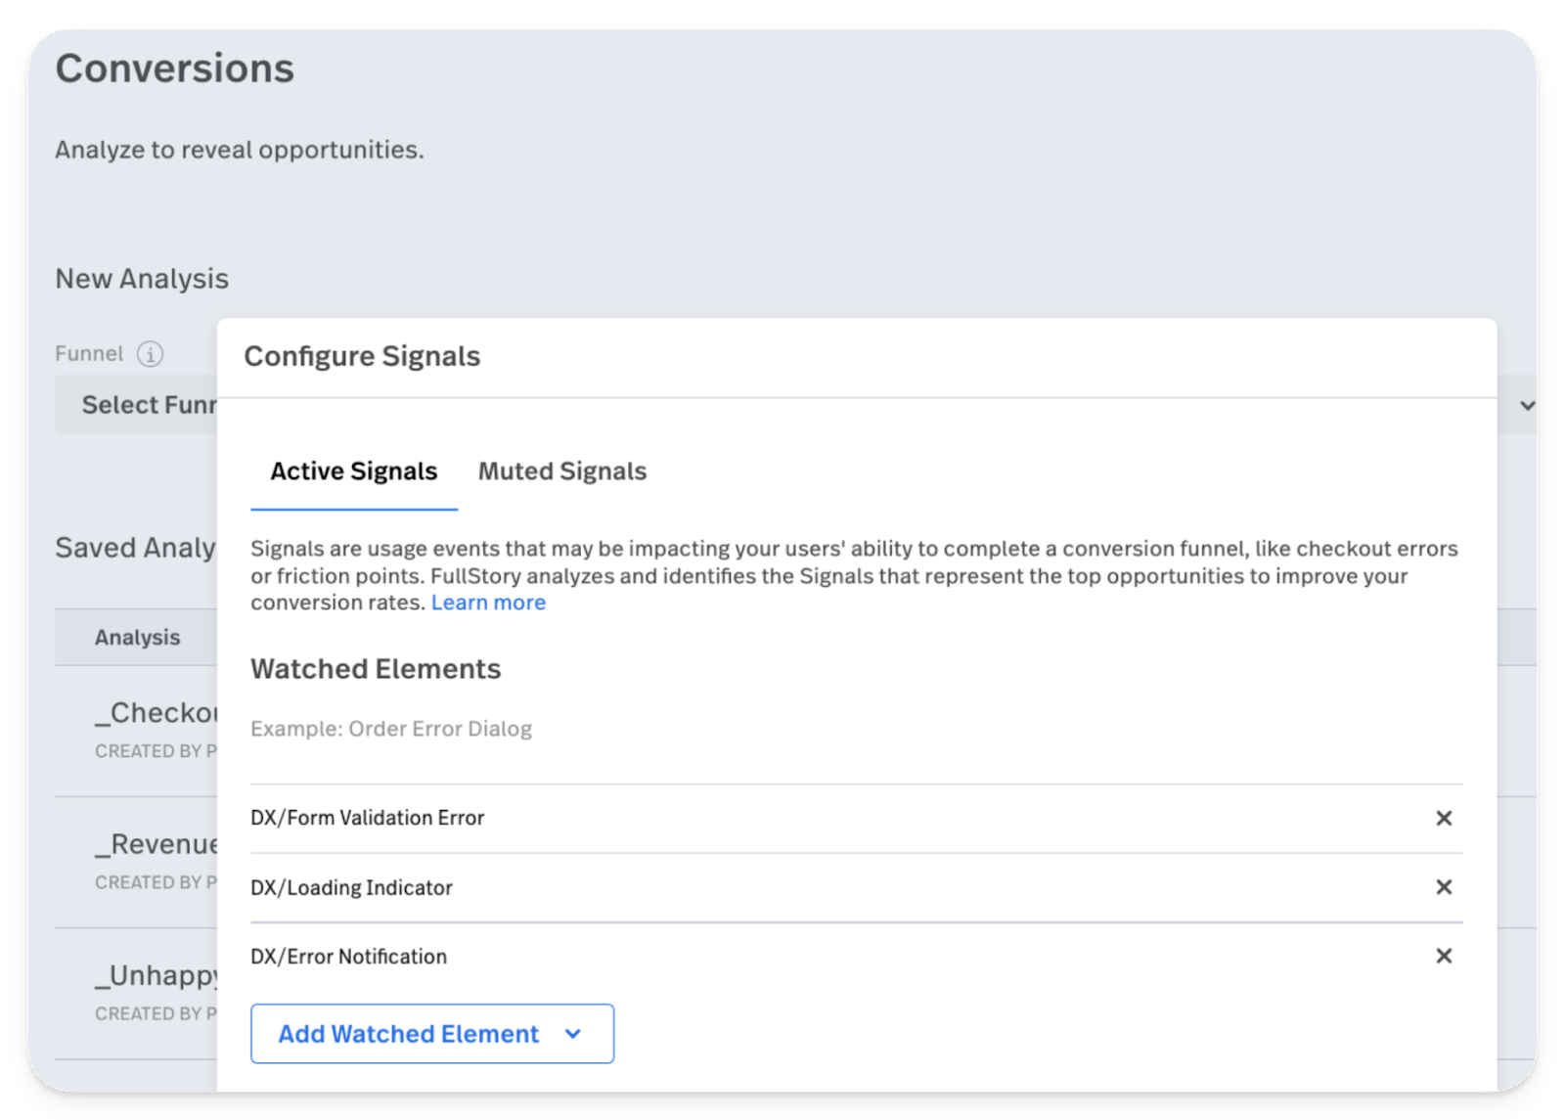Click the Configure Signals dialog title
1565x1120 pixels.
(362, 356)
